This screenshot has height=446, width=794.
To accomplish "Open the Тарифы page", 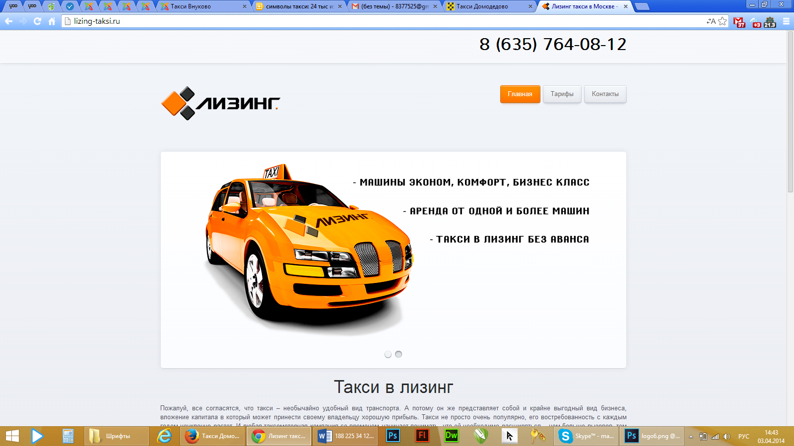I will click(x=562, y=94).
